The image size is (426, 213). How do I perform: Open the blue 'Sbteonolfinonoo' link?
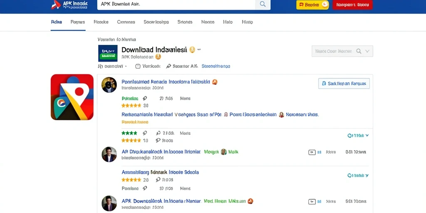click(x=216, y=66)
